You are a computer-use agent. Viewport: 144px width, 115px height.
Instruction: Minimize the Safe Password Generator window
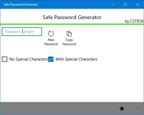(113, 5)
